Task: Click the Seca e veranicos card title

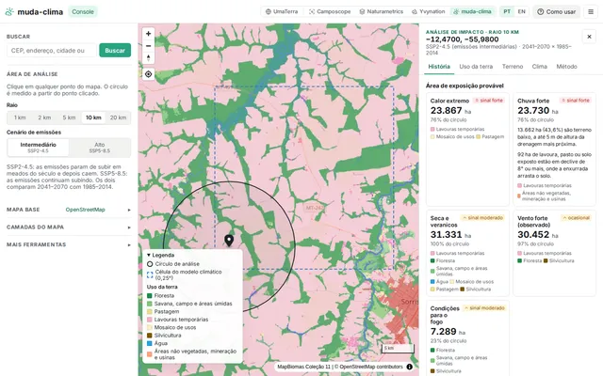Action: pyautogui.click(x=444, y=222)
